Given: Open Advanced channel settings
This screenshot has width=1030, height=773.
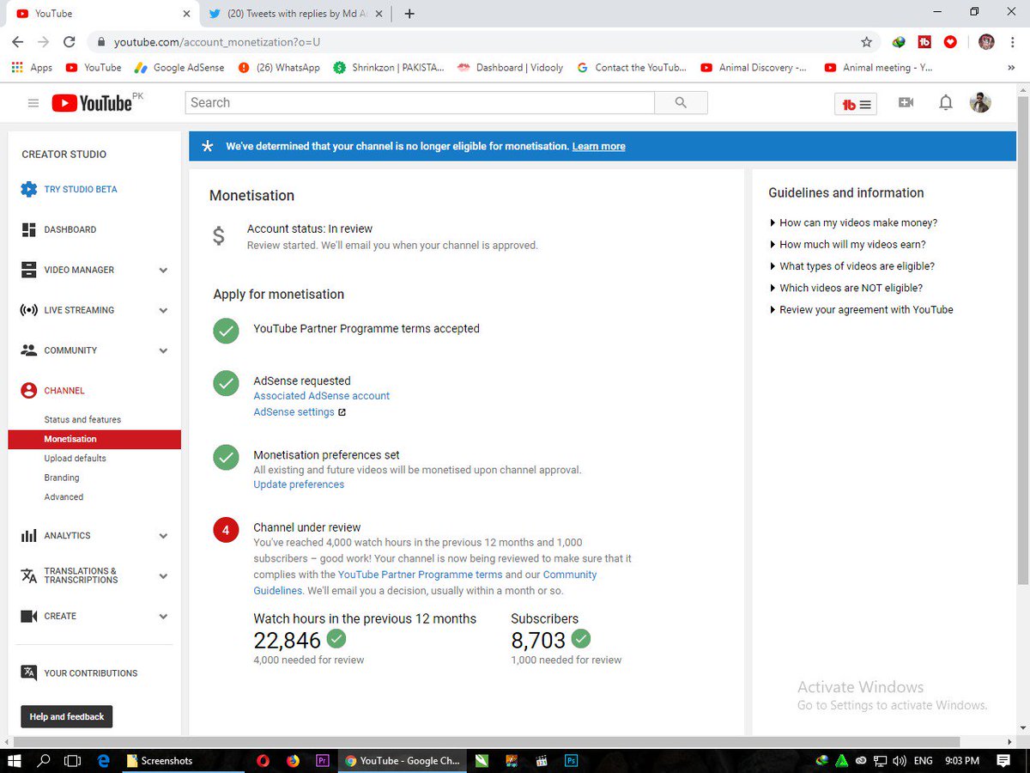Looking at the screenshot, I should tap(64, 497).
